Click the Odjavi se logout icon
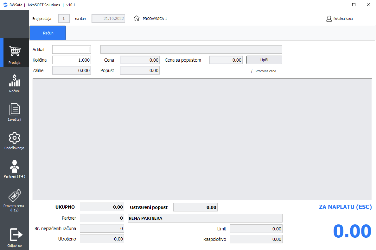Image resolution: width=376 pixels, height=250 pixels. pyautogui.click(x=15, y=235)
